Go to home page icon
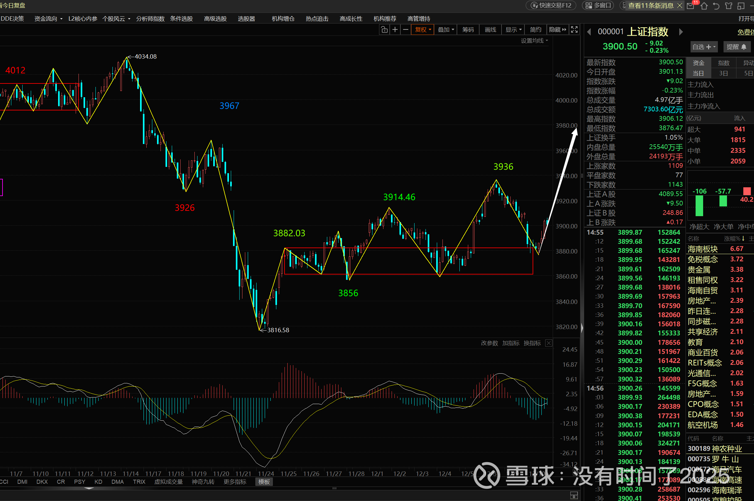The width and height of the screenshot is (754, 501). click(704, 6)
